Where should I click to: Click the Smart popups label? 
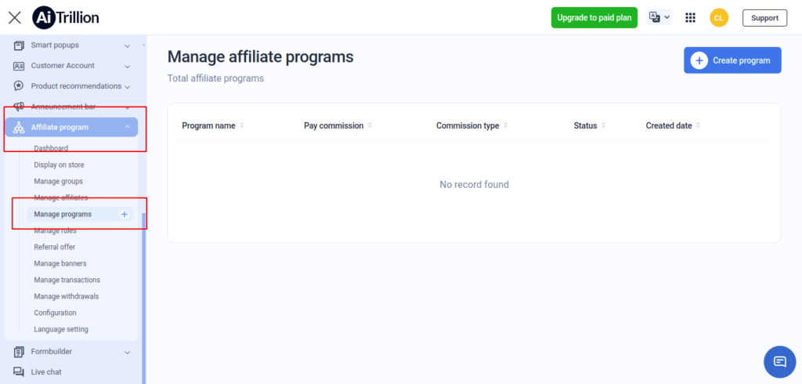[56, 45]
